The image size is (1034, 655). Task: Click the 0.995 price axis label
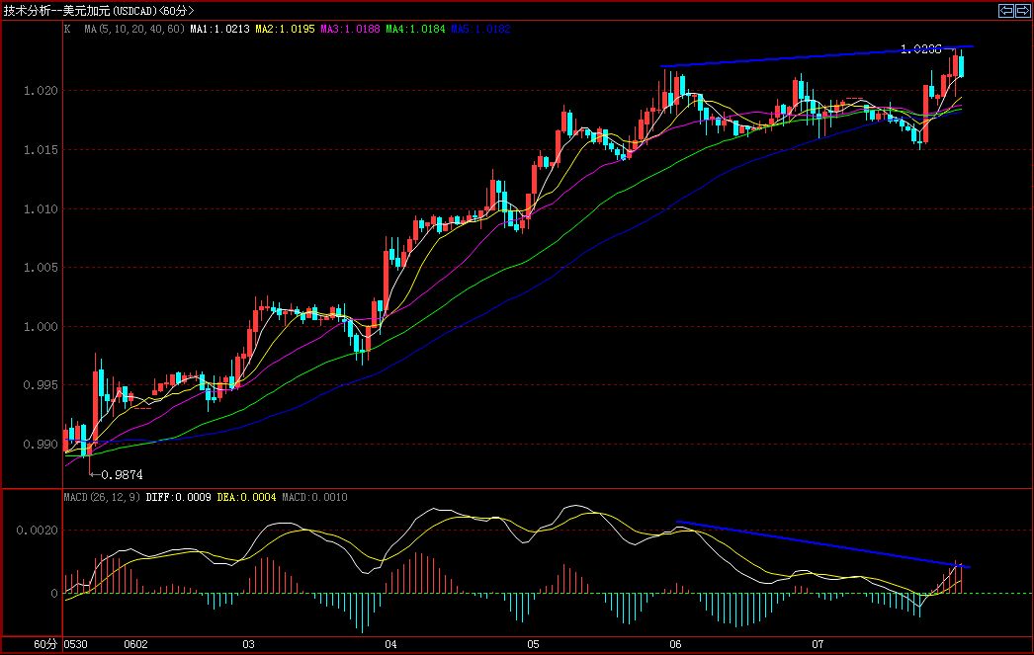(x=41, y=385)
